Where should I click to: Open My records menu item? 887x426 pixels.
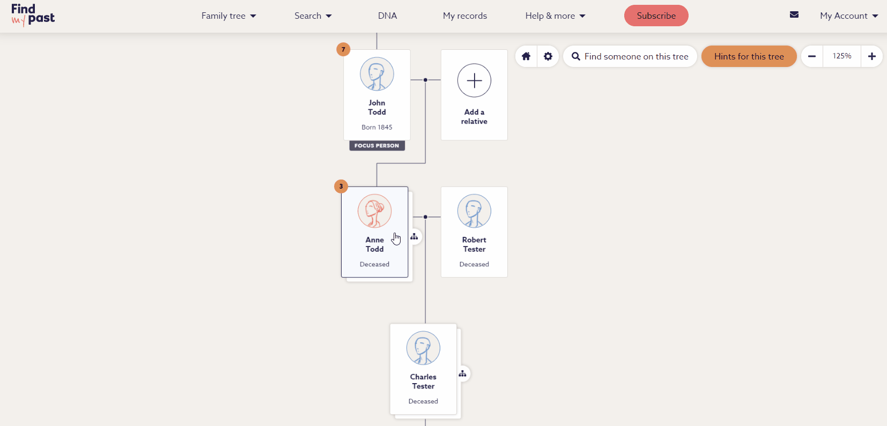464,16
